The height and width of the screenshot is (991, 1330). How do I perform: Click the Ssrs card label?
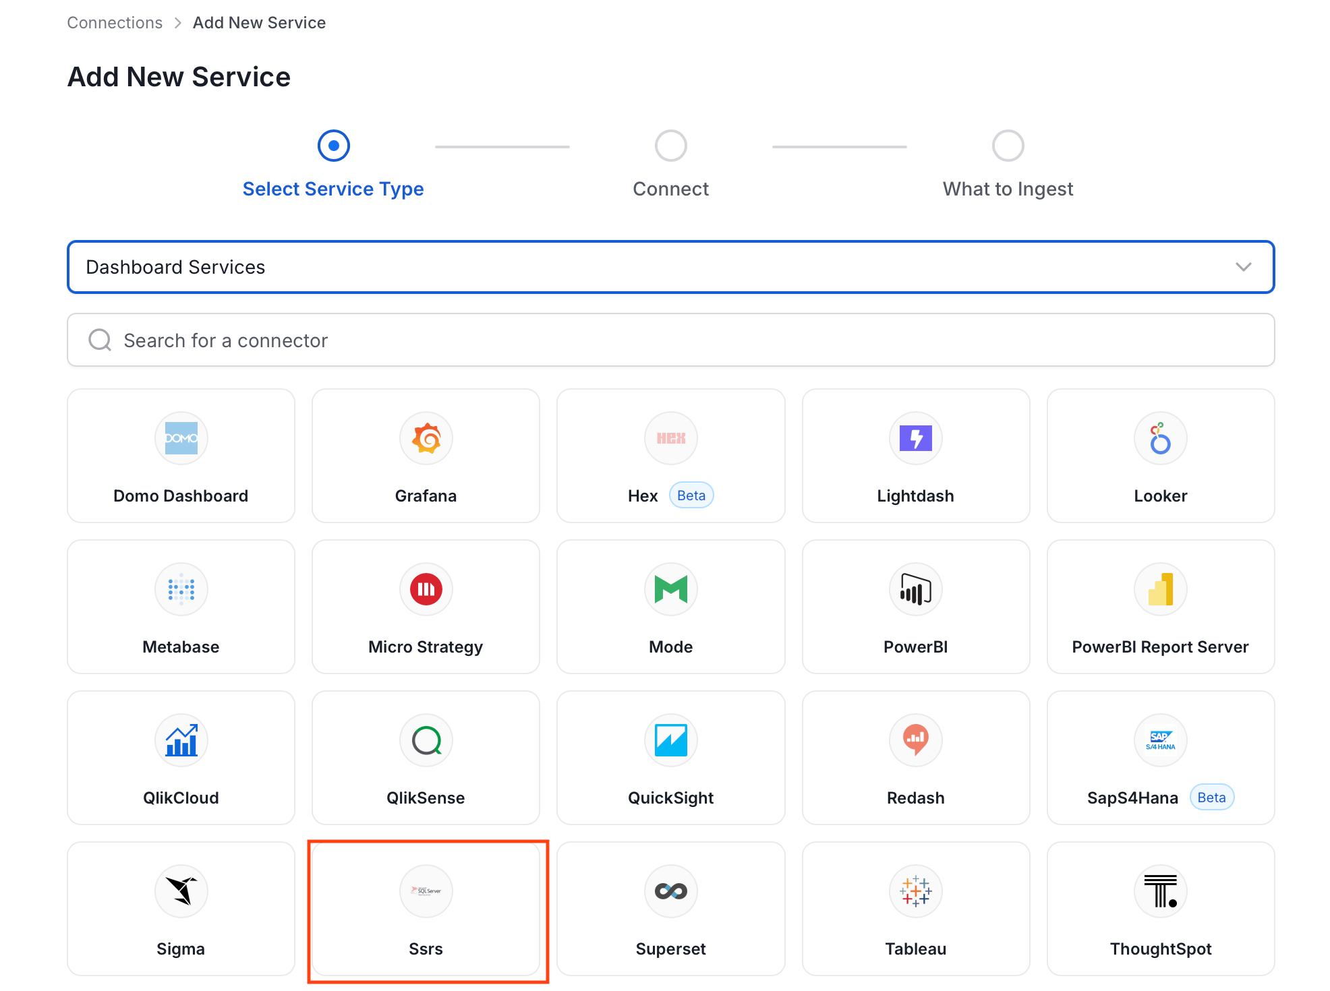click(426, 949)
